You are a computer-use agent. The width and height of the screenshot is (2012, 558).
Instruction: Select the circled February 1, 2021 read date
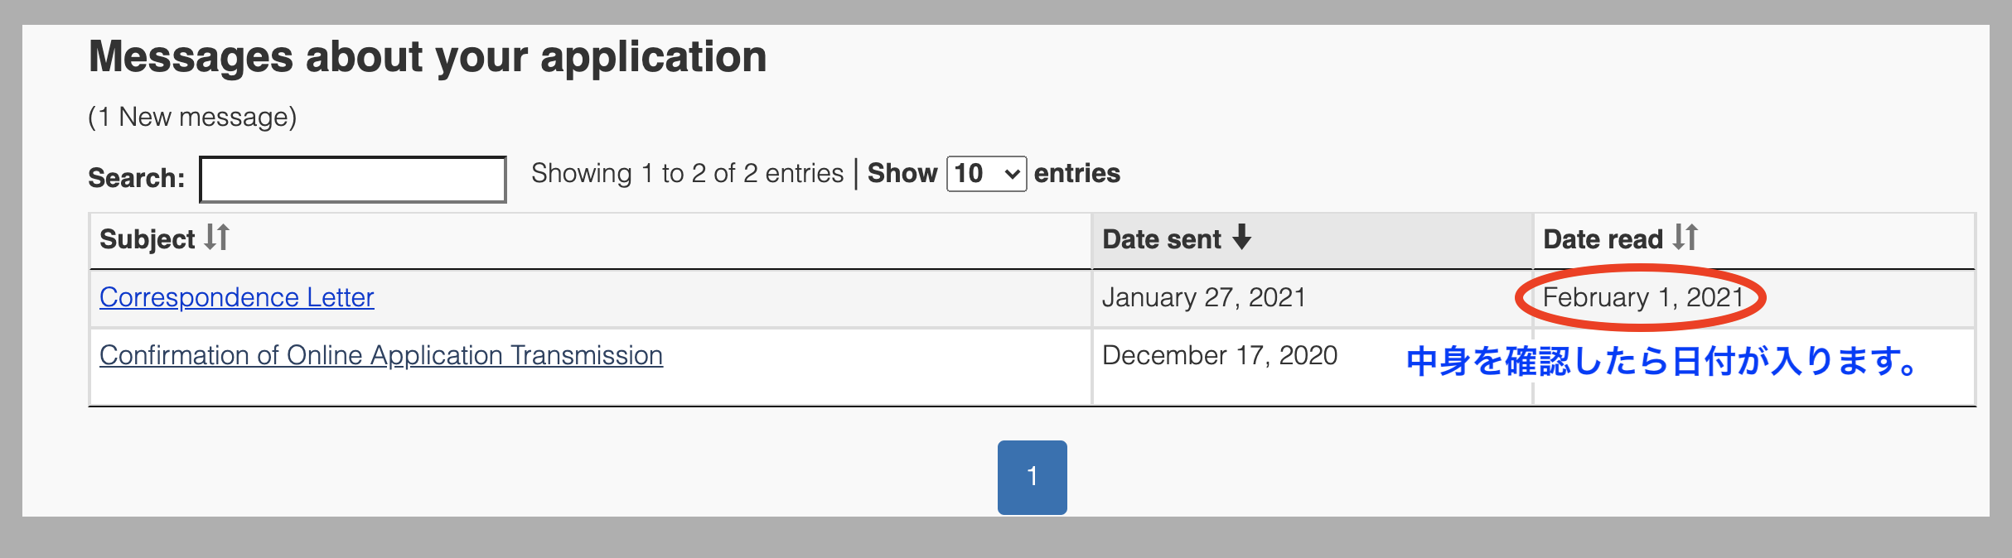[1643, 297]
